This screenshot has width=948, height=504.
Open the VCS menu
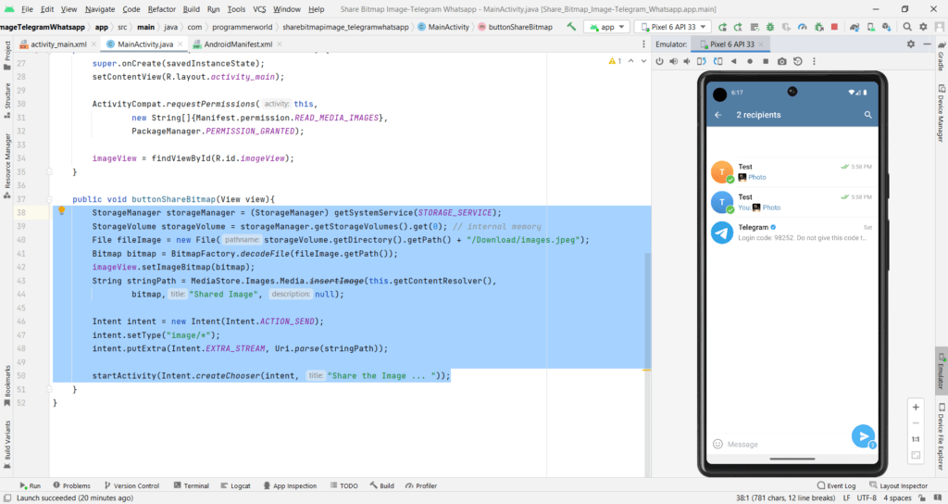[x=259, y=9]
